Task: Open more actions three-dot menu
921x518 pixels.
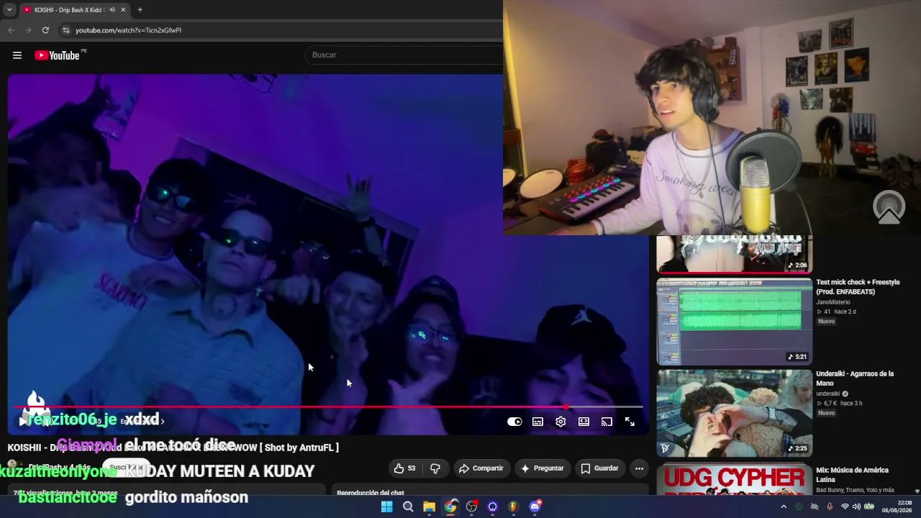Action: [639, 468]
